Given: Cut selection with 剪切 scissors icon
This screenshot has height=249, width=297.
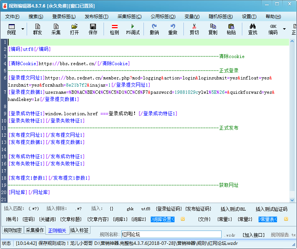Looking at the screenshot, I should click(x=194, y=29).
